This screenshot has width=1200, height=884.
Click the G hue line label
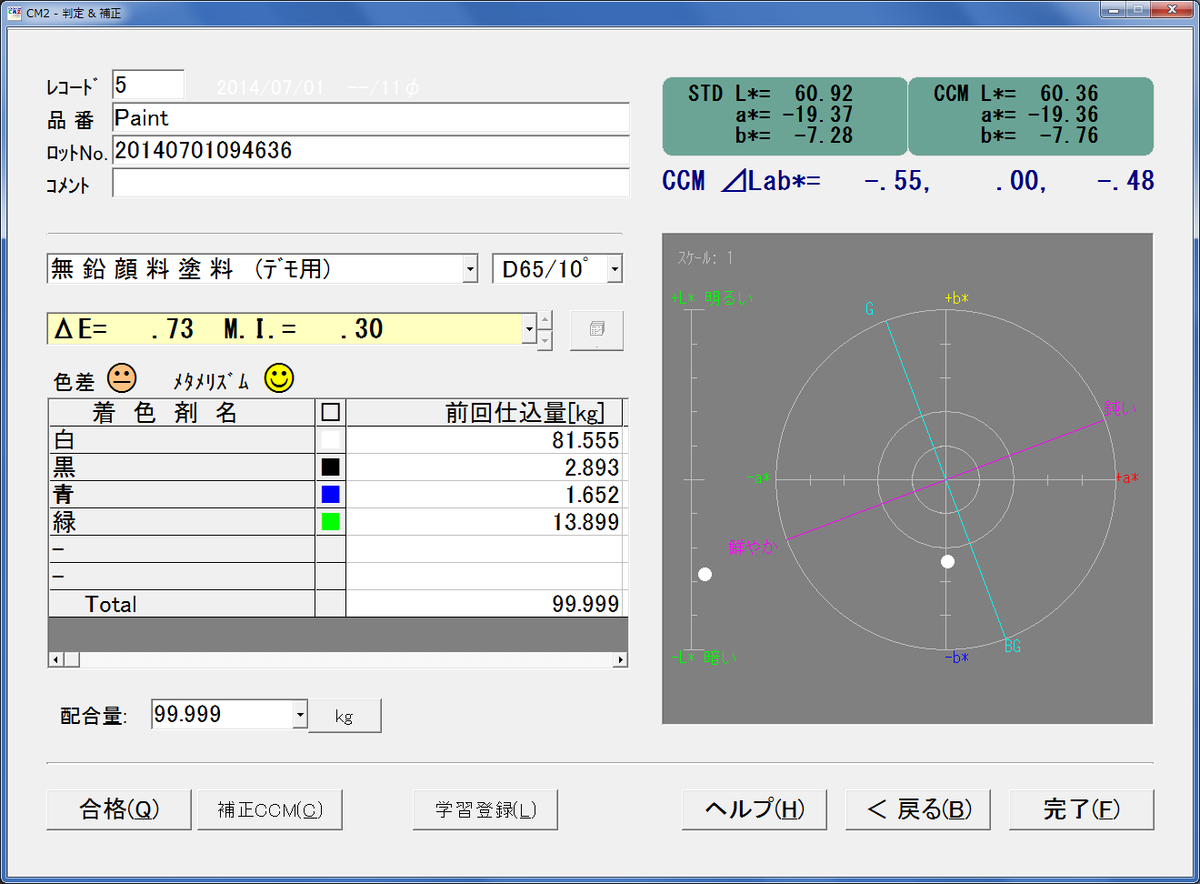(869, 309)
